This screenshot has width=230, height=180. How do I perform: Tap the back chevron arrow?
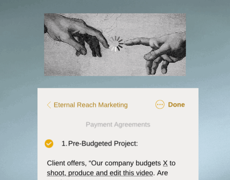[49, 105]
